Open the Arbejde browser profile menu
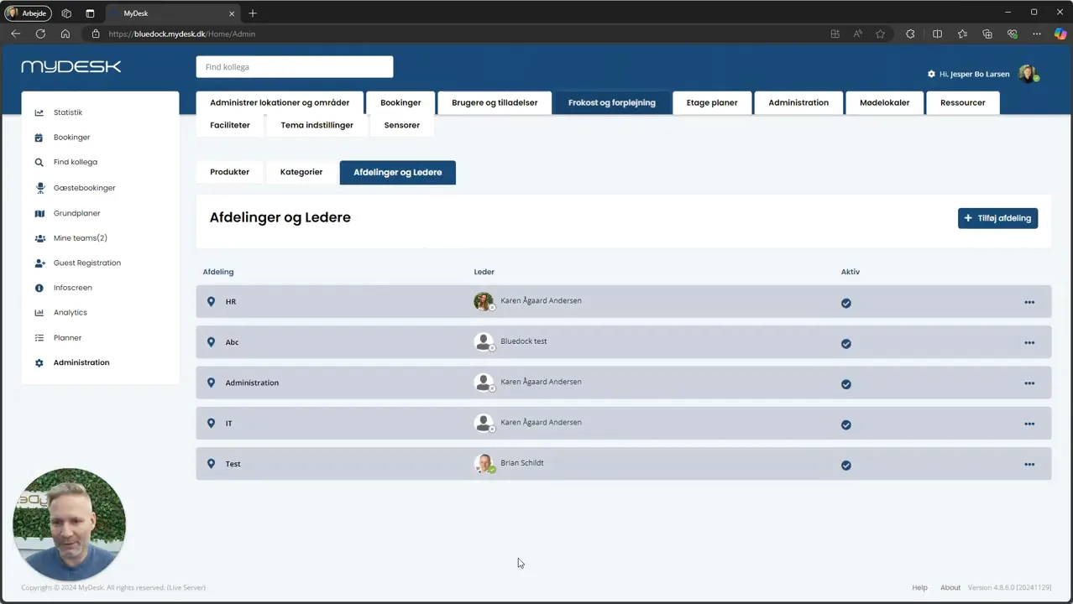1073x604 pixels. 28,13
